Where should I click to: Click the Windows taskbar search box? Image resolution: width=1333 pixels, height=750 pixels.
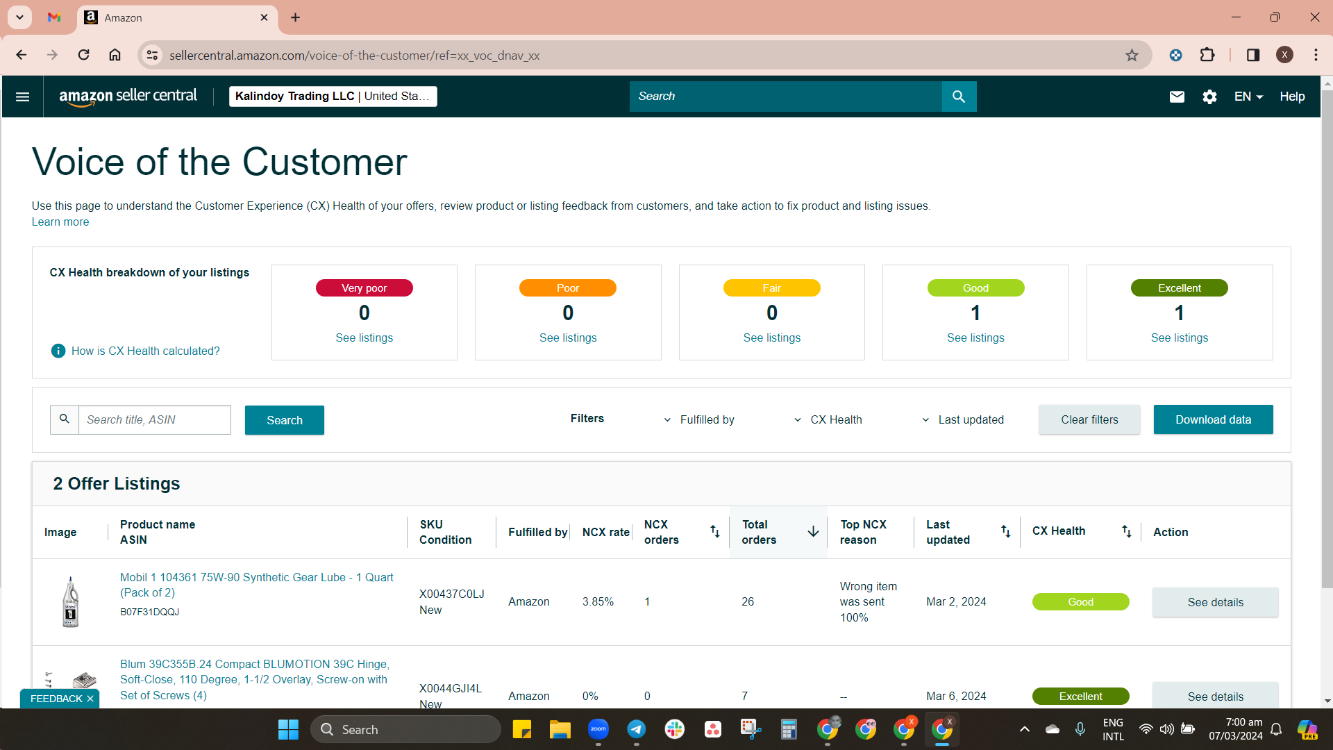tap(405, 730)
